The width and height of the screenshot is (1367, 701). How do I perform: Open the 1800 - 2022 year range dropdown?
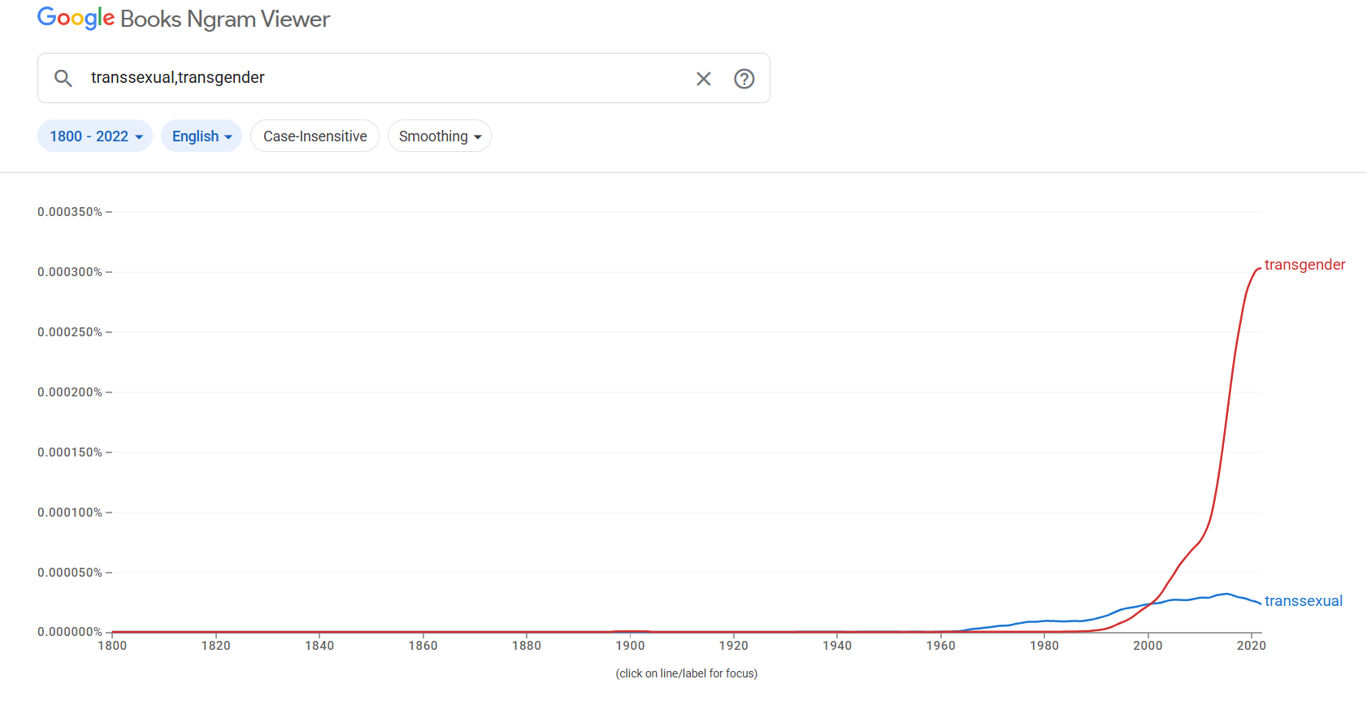pos(95,136)
